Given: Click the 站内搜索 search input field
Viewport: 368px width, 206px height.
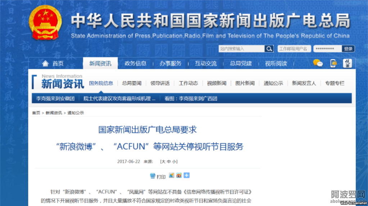Looking at the screenshot, I should pos(241,49).
